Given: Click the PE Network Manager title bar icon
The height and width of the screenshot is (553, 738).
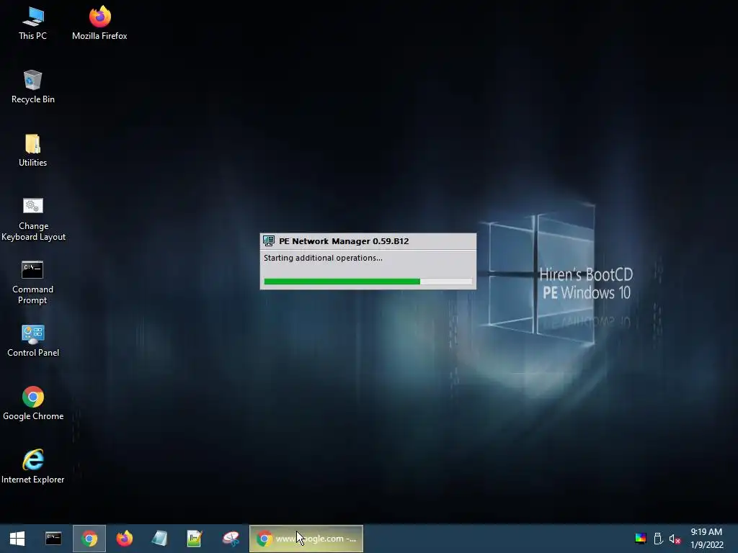Looking at the screenshot, I should [x=269, y=241].
